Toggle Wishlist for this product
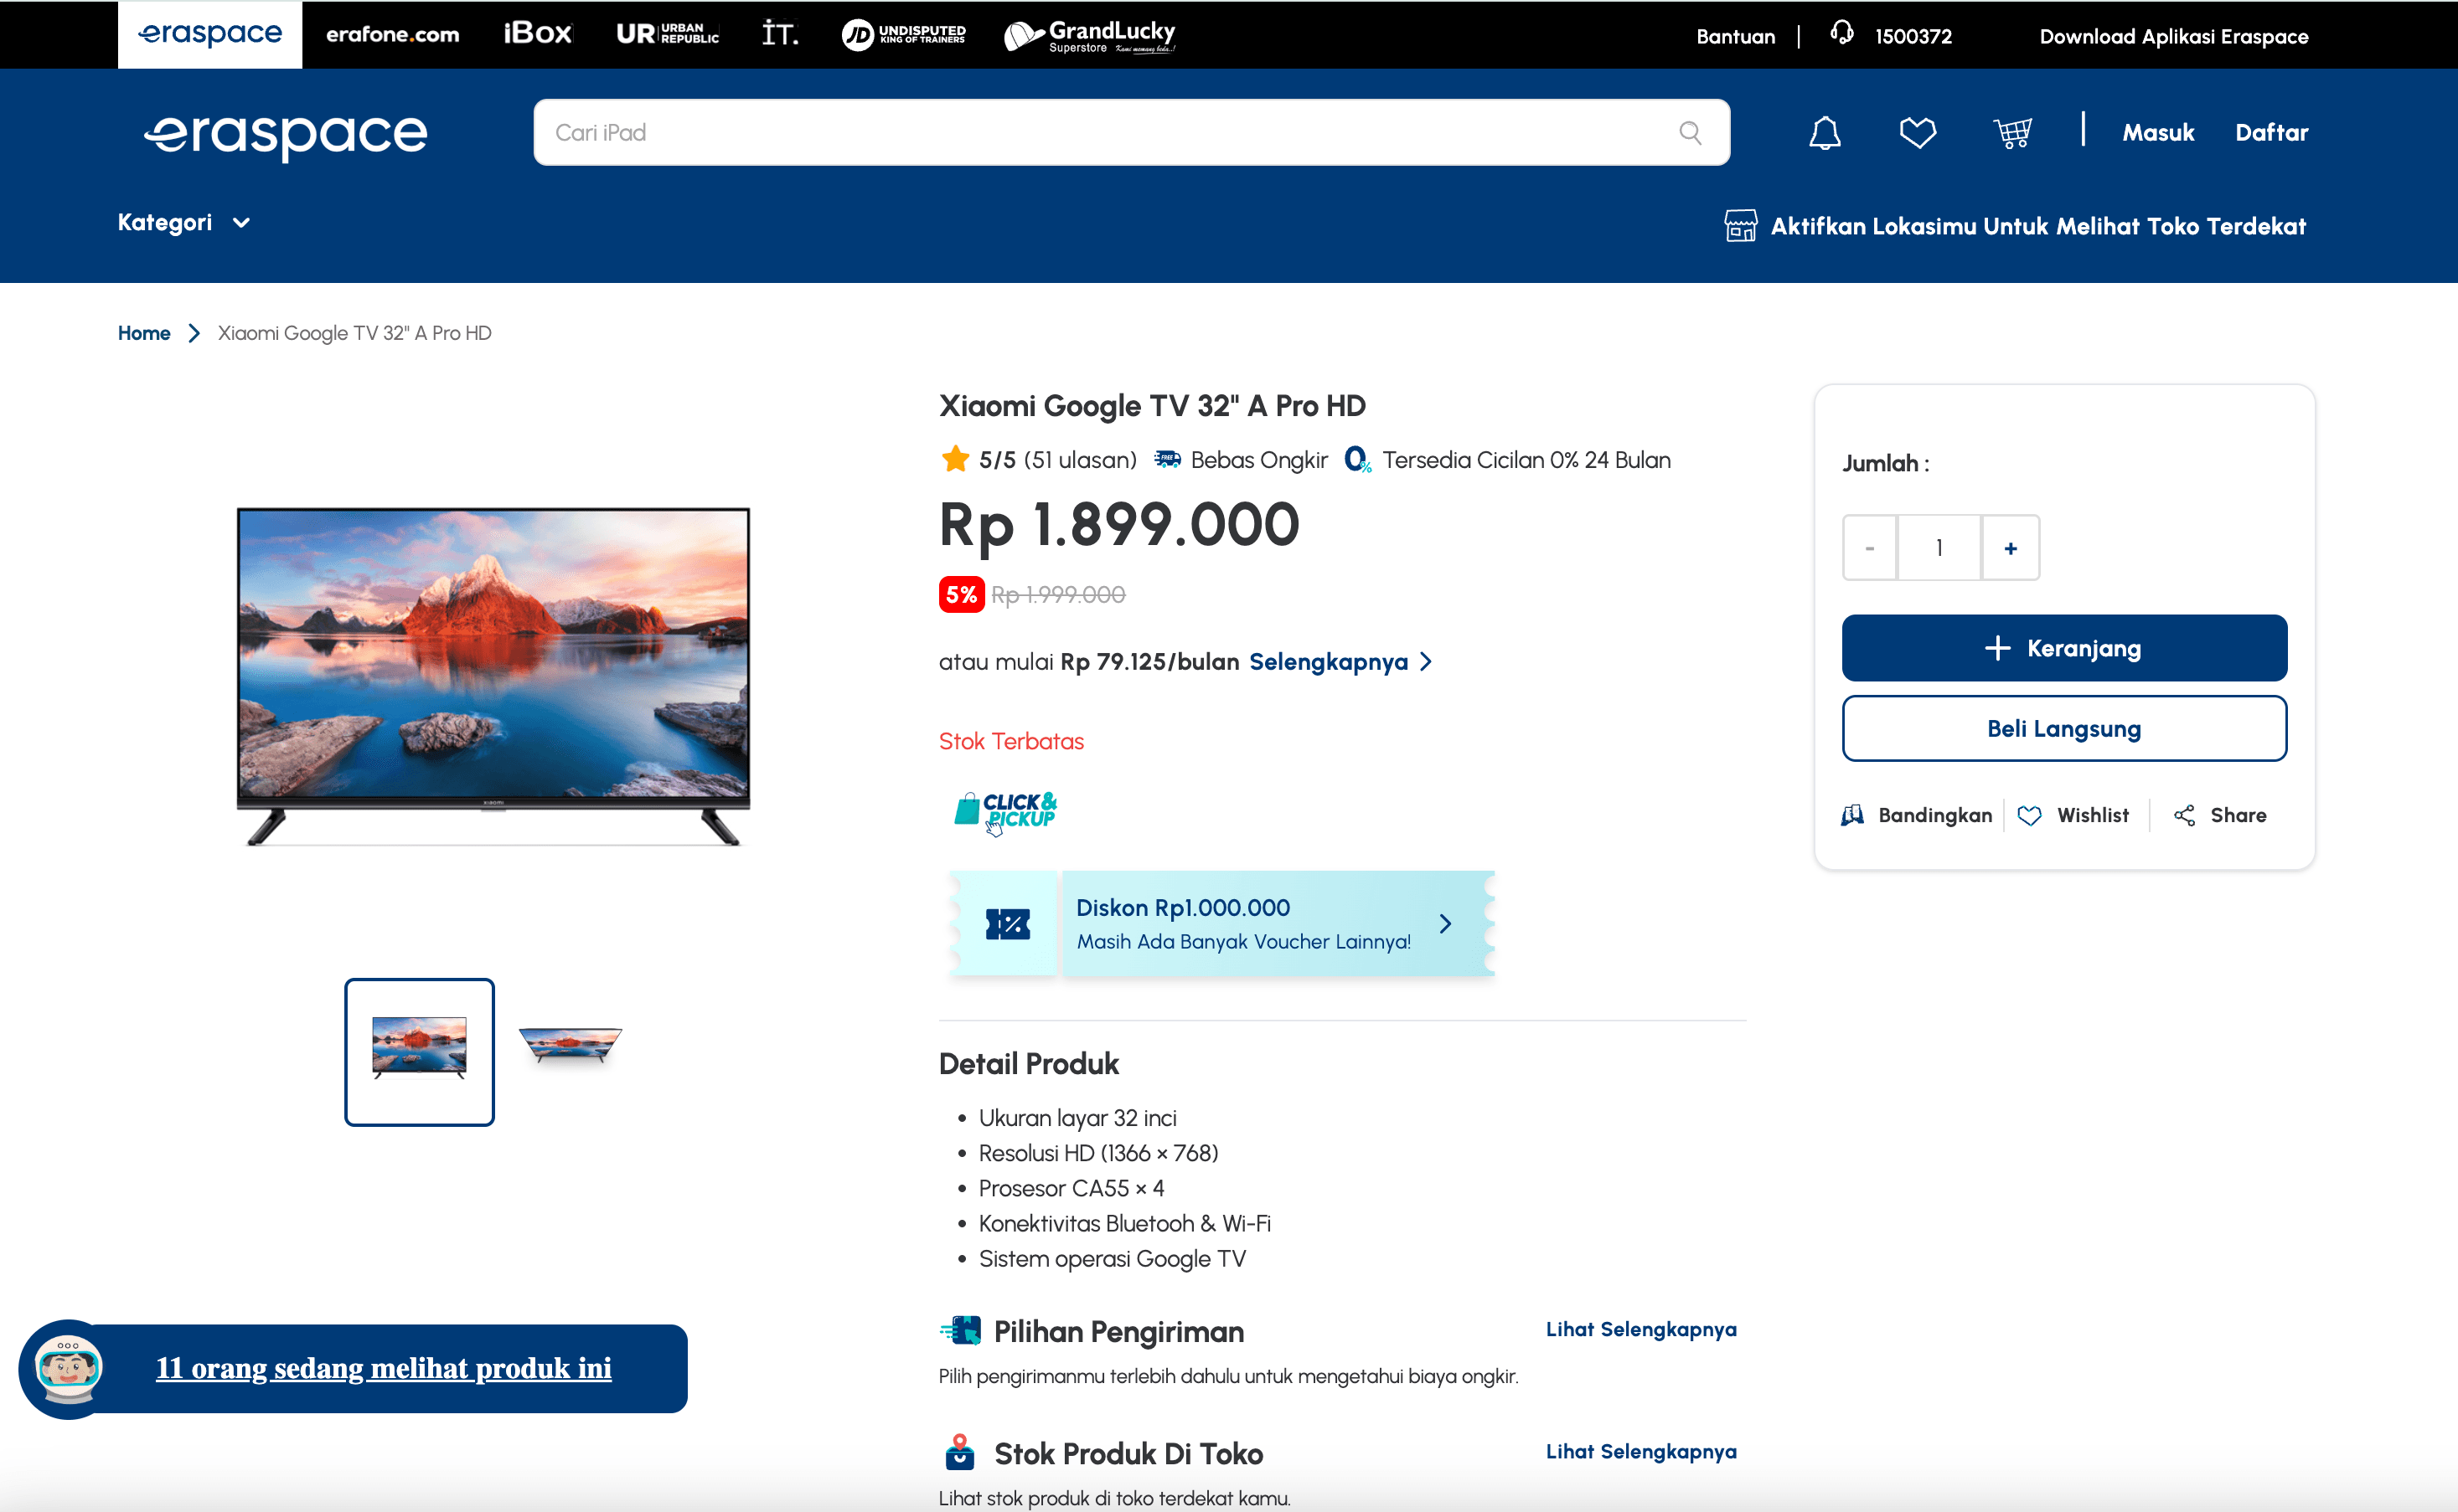Viewport: 2458px width, 1512px height. [2072, 815]
